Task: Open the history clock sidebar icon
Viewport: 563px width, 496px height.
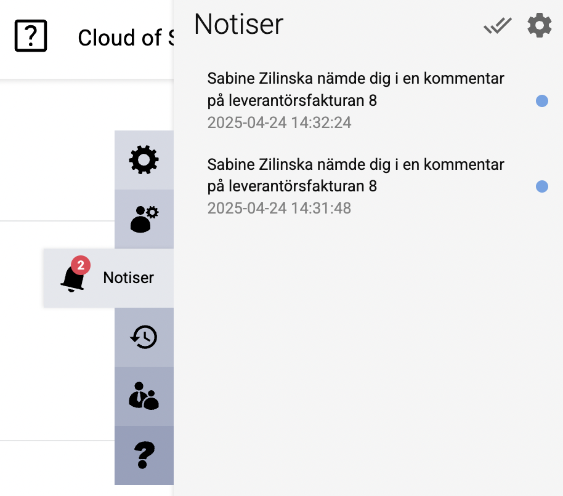Action: (x=144, y=337)
